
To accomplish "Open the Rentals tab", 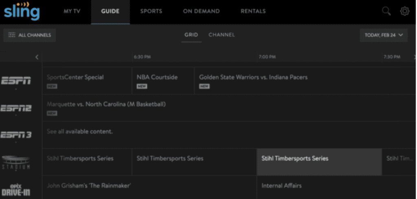I will (253, 11).
